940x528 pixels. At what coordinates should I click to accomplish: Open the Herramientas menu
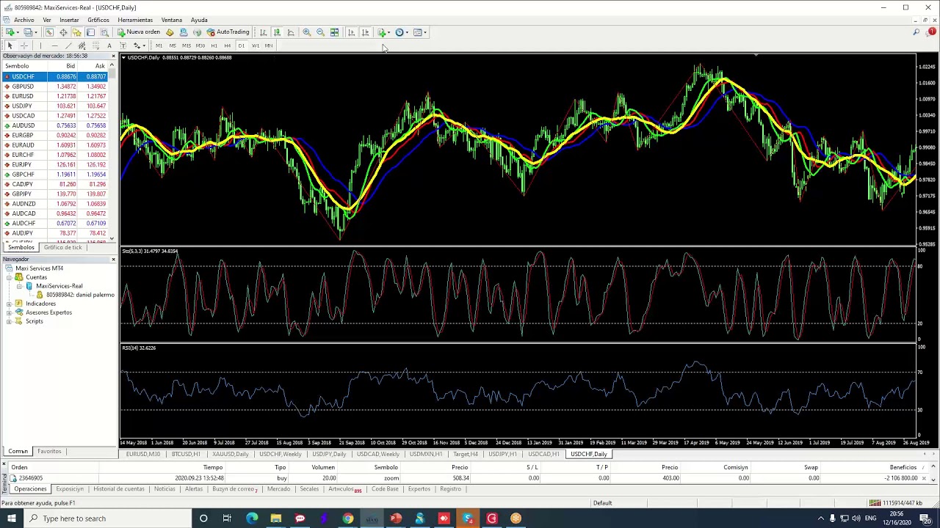(x=135, y=20)
